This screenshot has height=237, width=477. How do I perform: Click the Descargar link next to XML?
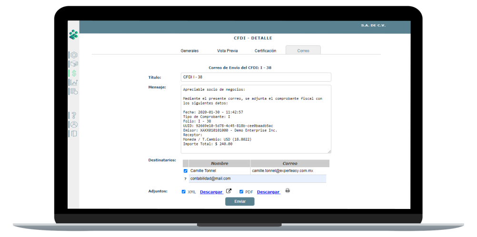[211, 192]
